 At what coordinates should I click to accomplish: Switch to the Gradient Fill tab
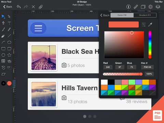click(145, 15)
